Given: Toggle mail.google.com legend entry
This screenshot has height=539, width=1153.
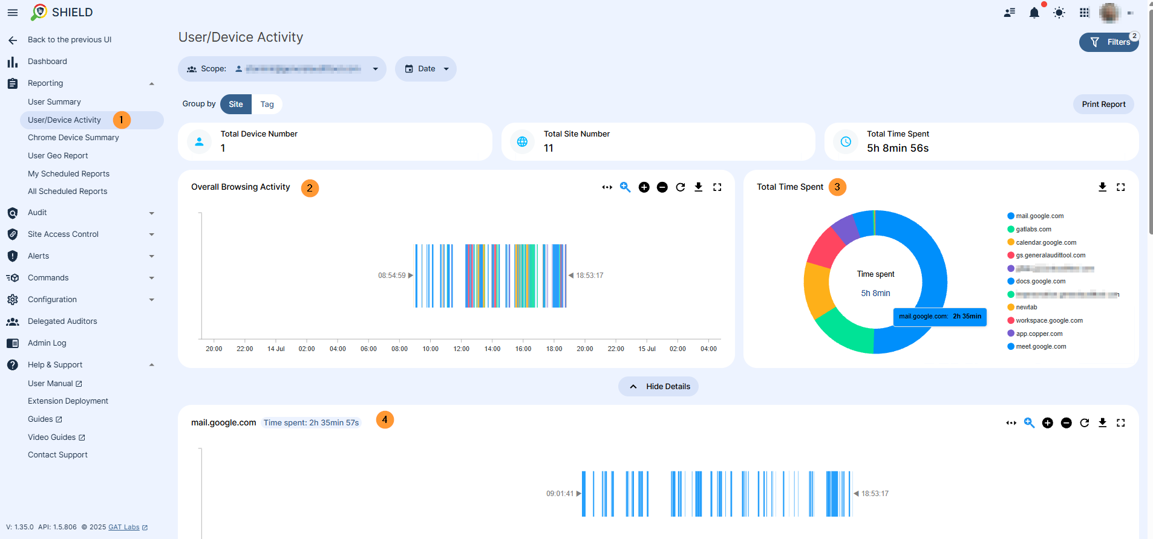Looking at the screenshot, I should pyautogui.click(x=1036, y=216).
